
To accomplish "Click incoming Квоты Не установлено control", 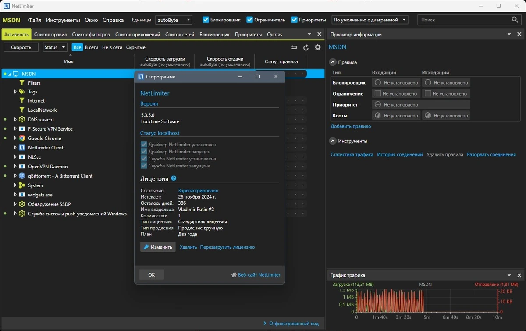I will point(396,116).
